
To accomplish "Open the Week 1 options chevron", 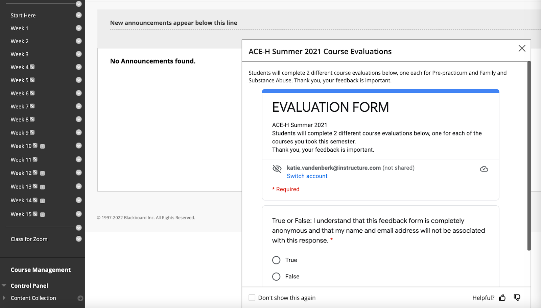I will [x=79, y=28].
